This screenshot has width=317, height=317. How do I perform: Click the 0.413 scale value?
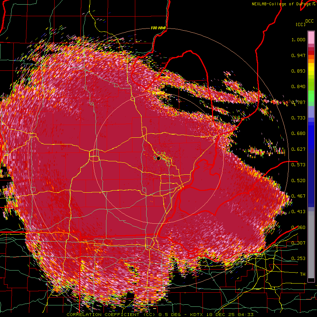[x=298, y=212]
